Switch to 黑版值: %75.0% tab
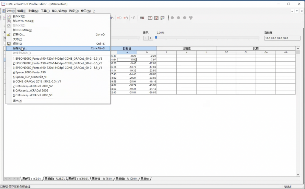Image resolution: width=305 pixels, height=189 pixels. (x=102, y=179)
